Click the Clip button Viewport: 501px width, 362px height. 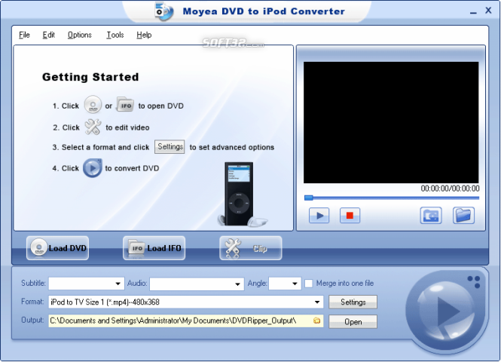point(250,248)
